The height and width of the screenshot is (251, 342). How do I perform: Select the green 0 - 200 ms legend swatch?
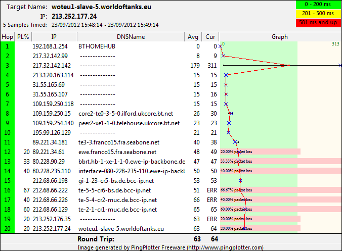tap(318, 5)
